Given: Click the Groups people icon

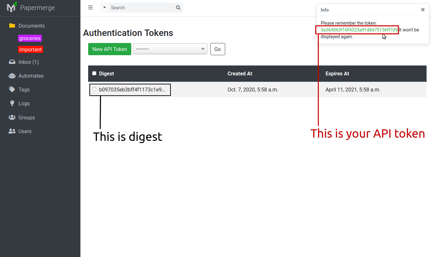Looking at the screenshot, I should click(x=12, y=117).
